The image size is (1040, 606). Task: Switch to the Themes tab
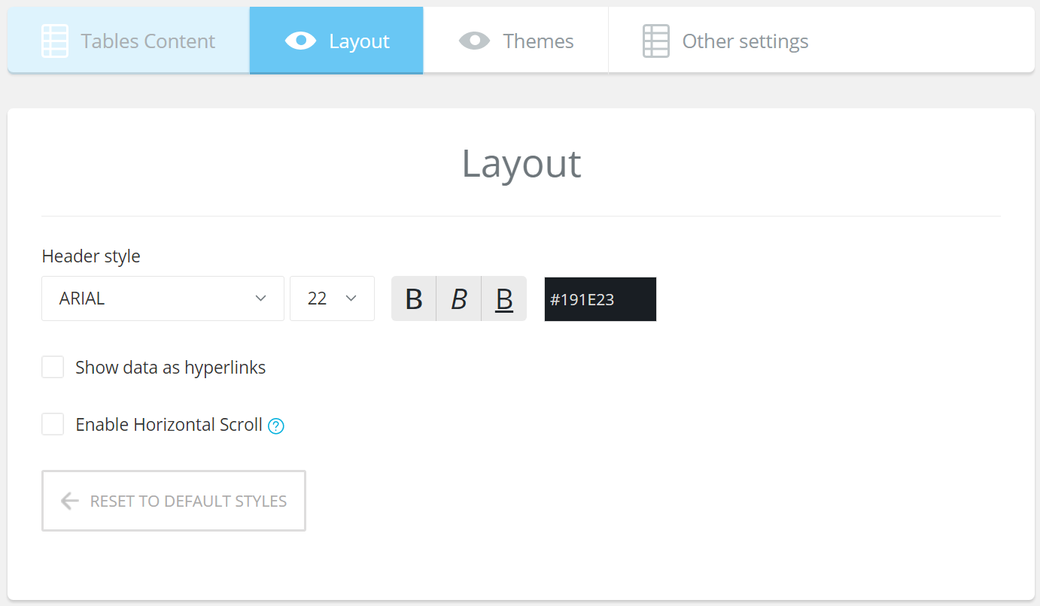(x=515, y=41)
